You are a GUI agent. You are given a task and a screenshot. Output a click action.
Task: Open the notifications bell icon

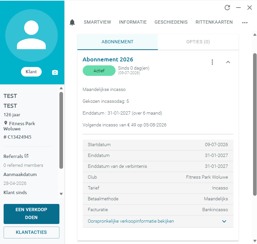point(72,22)
